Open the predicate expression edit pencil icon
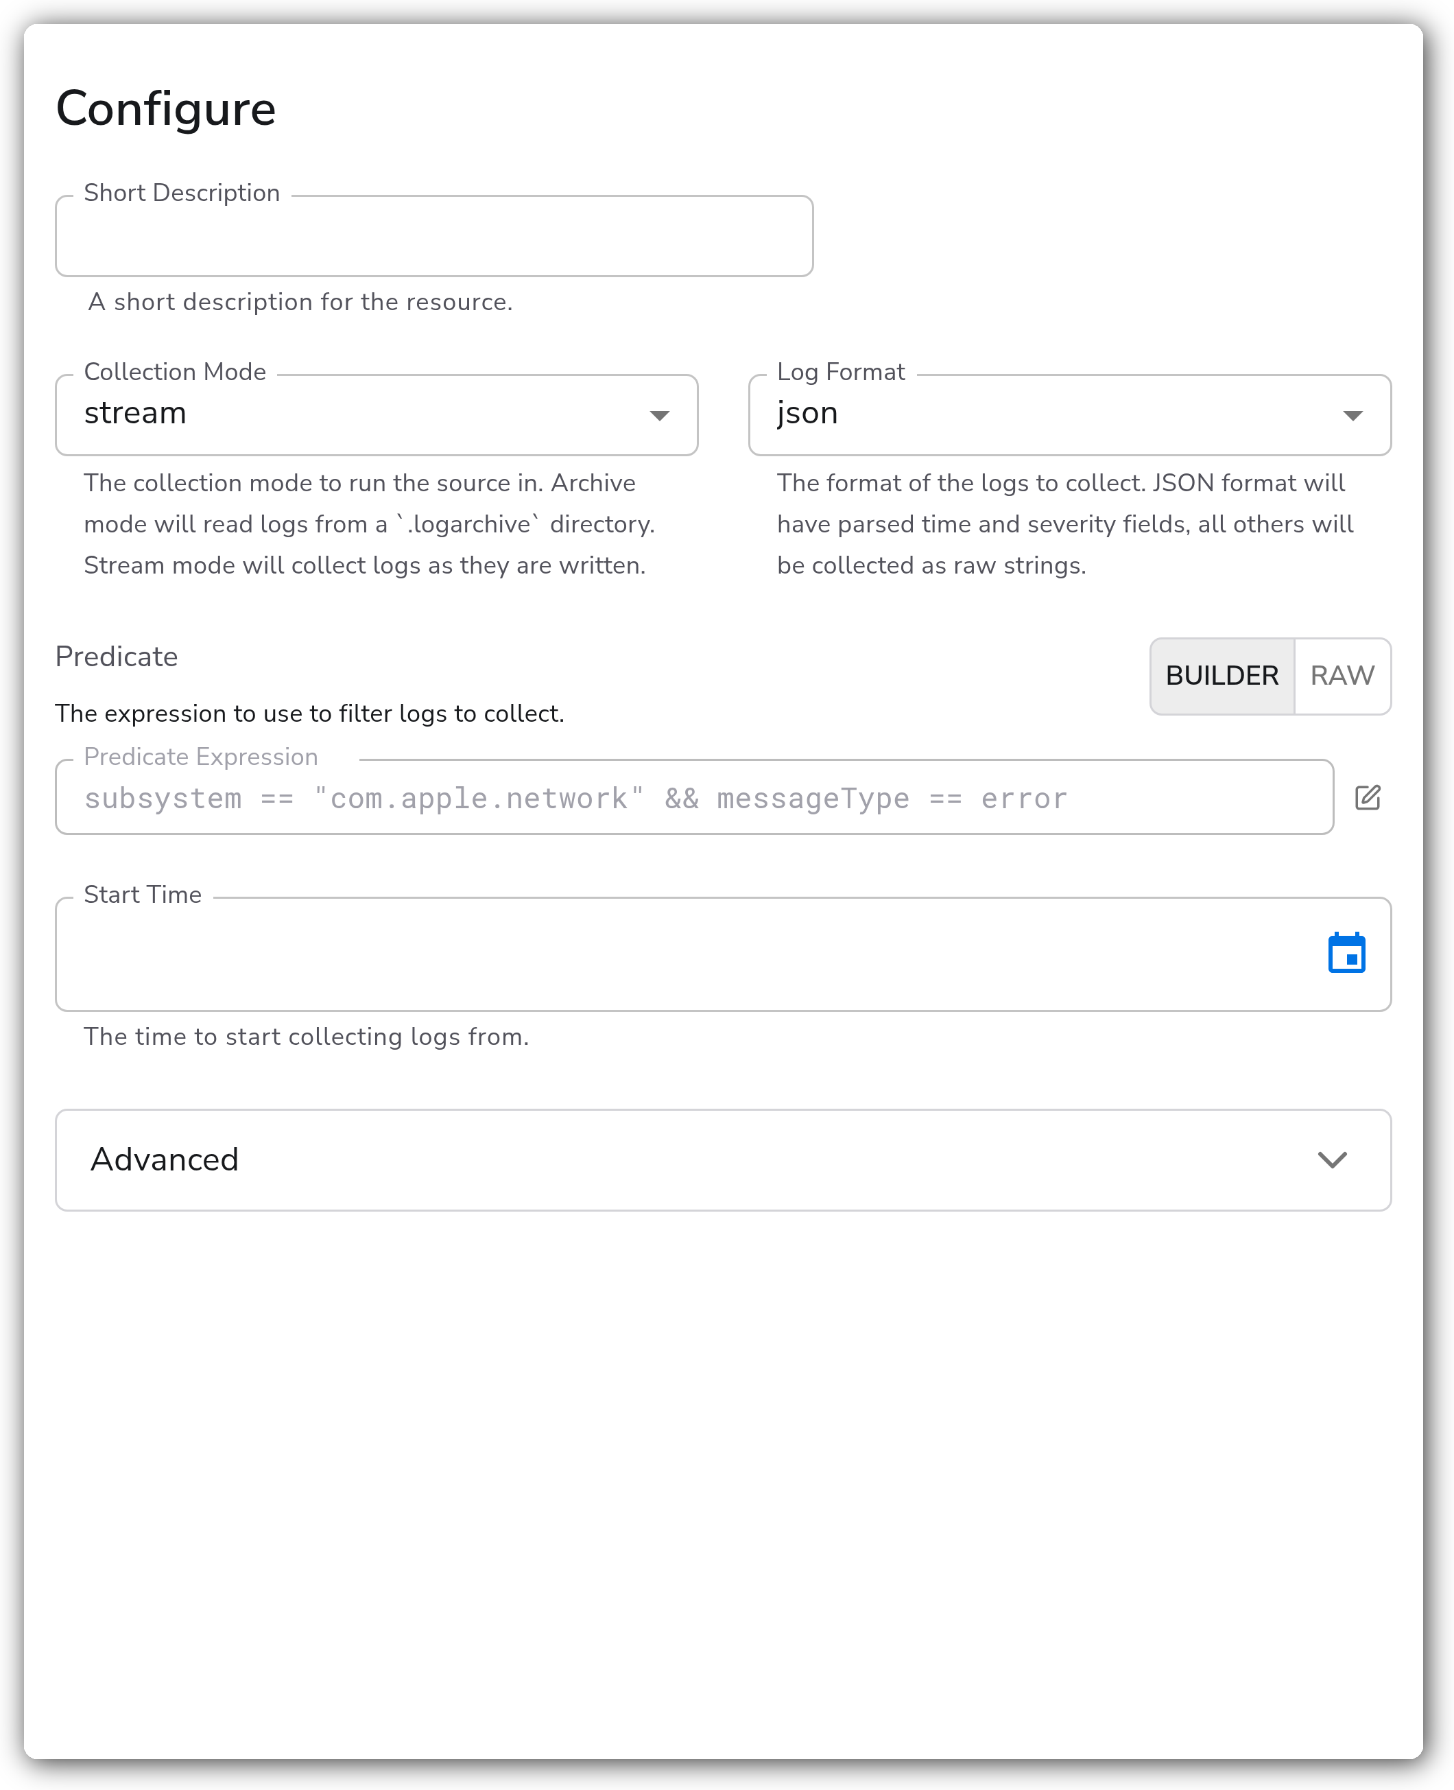 1367,797
